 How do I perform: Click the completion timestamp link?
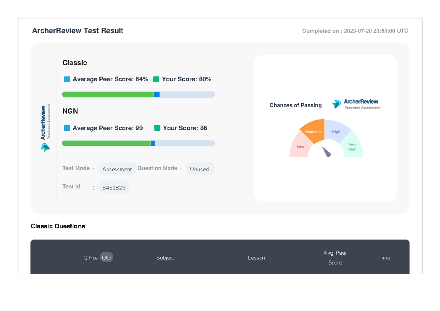tap(355, 31)
